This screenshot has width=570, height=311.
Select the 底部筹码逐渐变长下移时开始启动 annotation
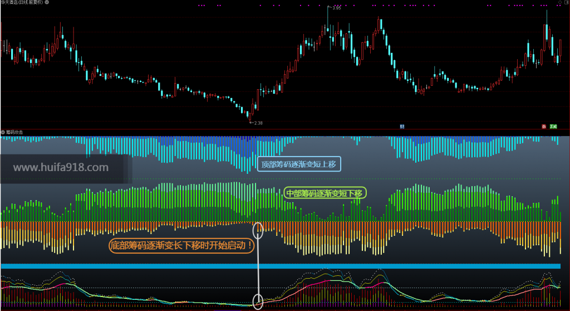pos(181,245)
